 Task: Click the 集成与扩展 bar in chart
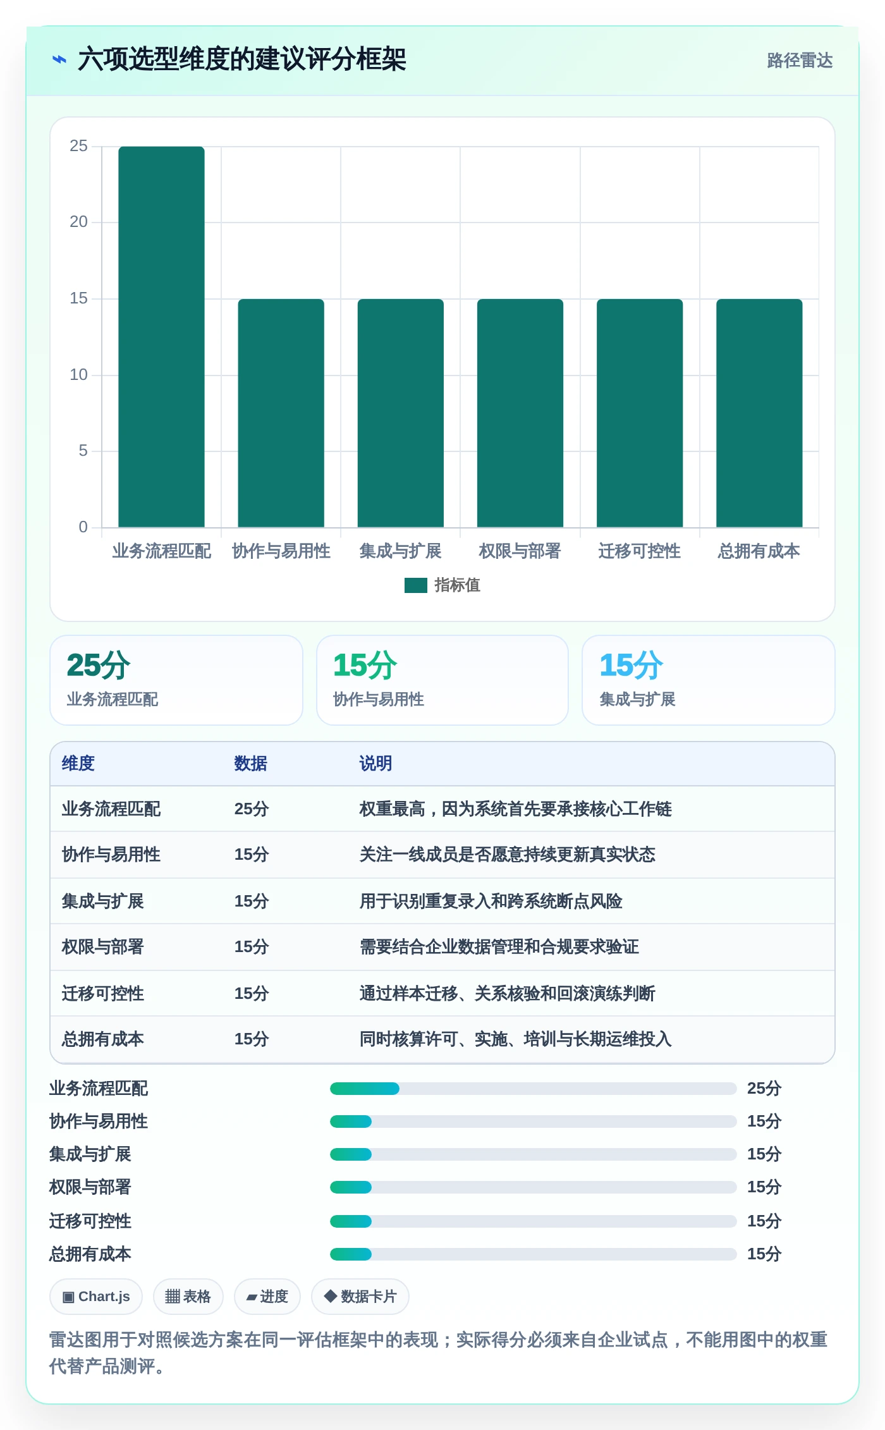tap(400, 413)
